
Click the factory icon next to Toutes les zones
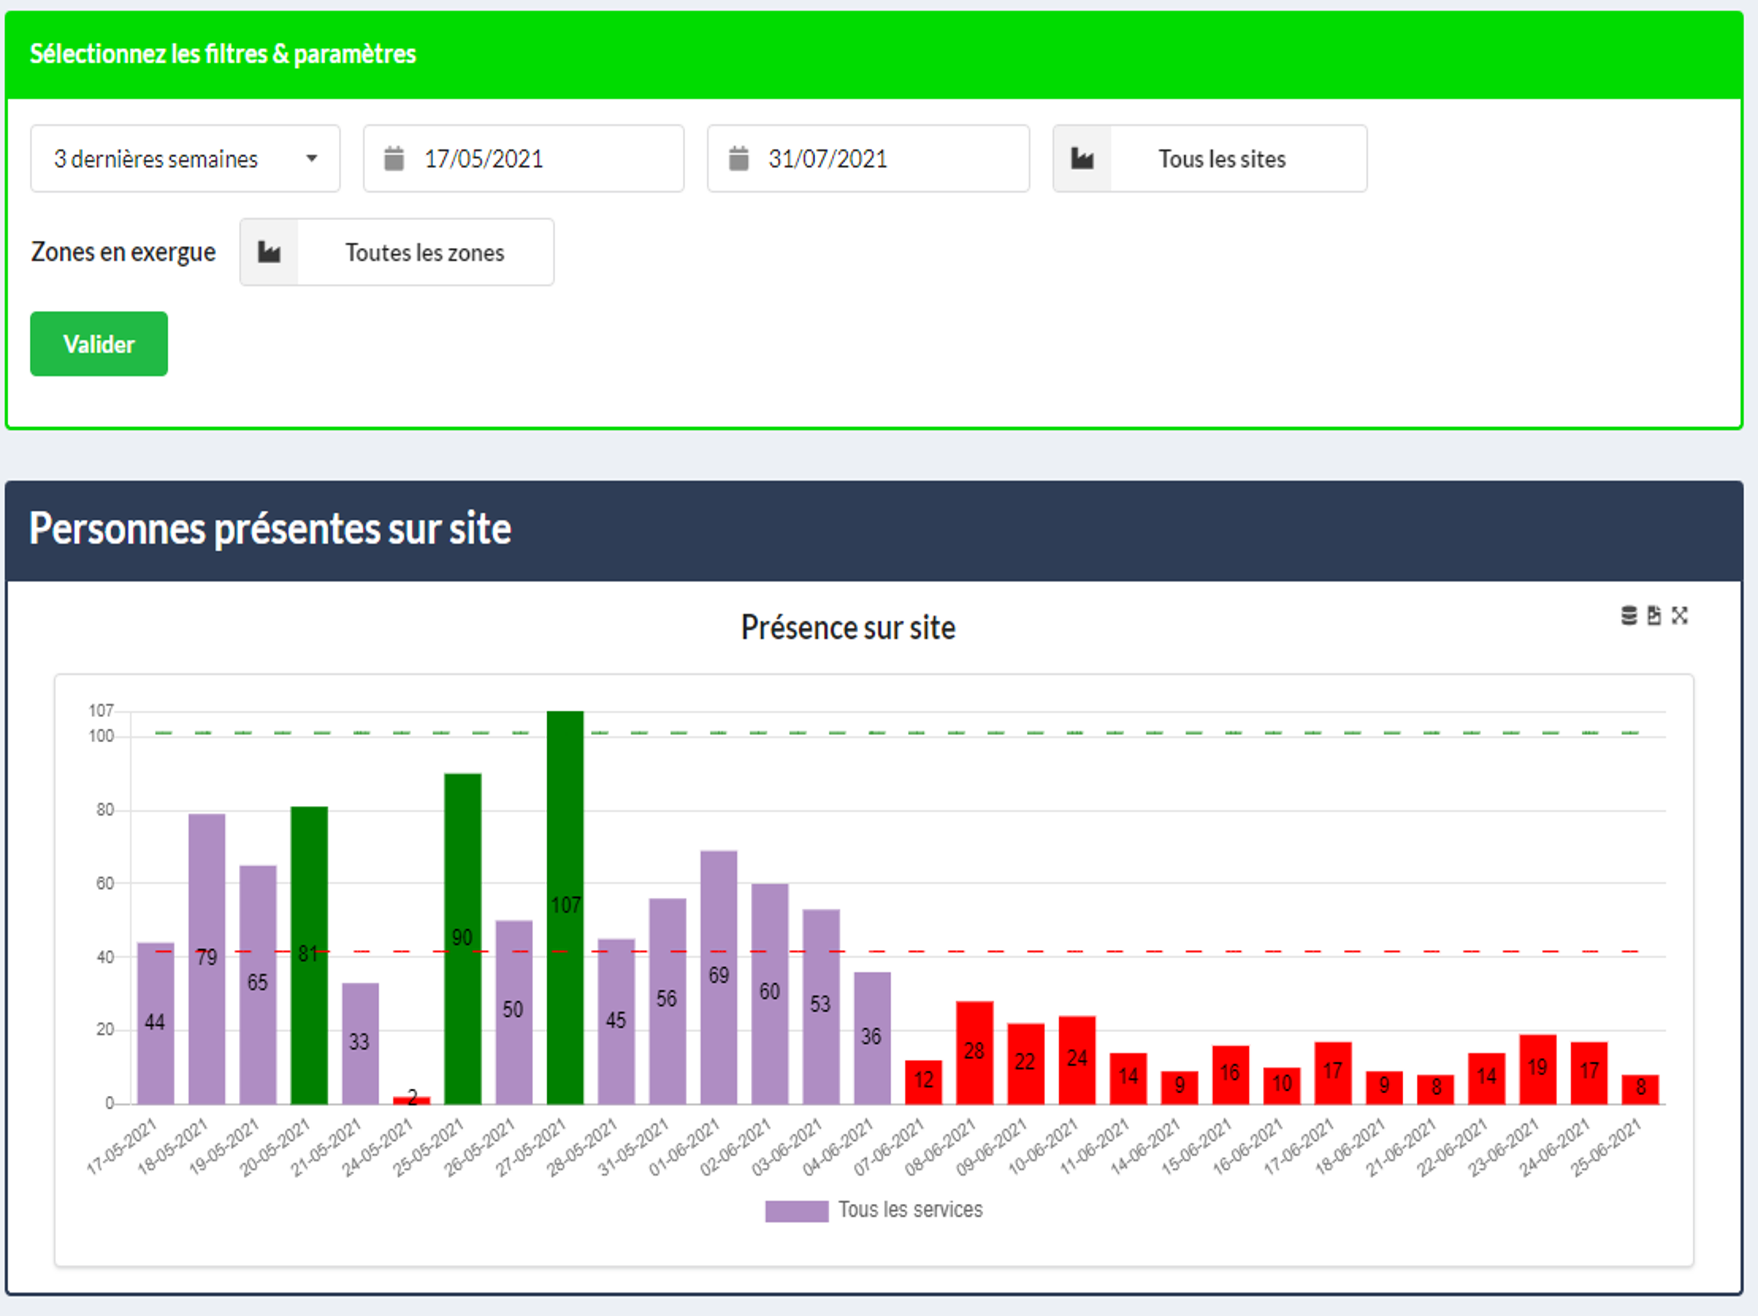(x=269, y=253)
